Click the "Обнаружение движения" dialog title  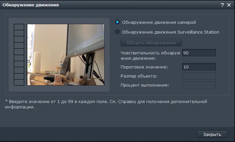pos(31,5)
